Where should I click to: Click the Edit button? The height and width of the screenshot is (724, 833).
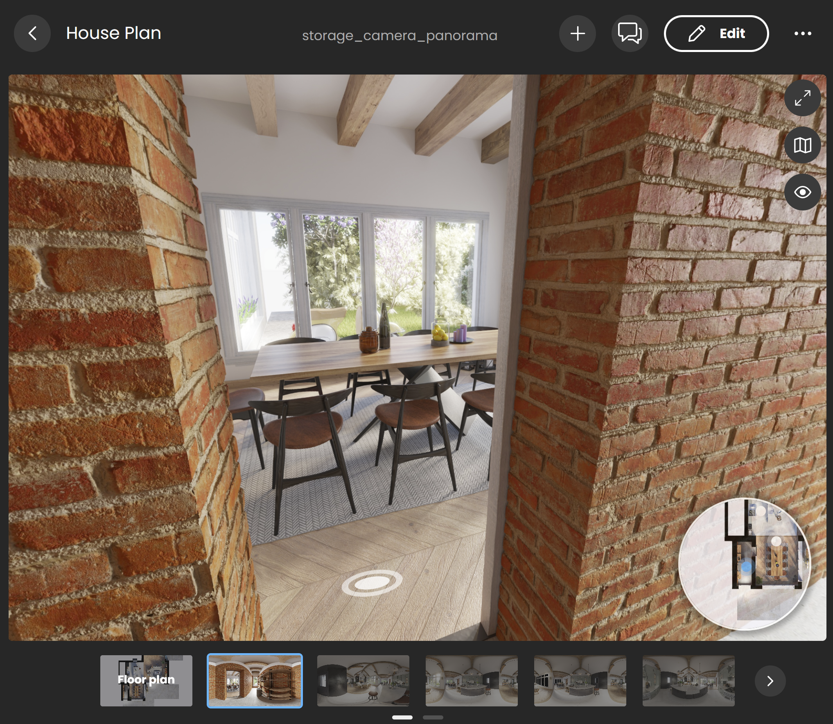(716, 34)
